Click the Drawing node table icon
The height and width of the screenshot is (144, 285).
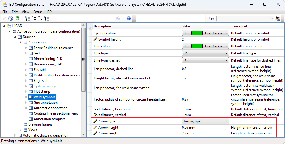(20, 37)
